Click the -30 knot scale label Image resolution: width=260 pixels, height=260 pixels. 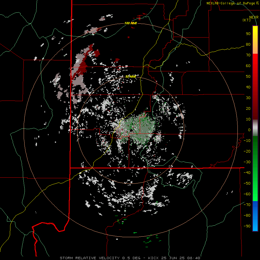tap(247, 162)
